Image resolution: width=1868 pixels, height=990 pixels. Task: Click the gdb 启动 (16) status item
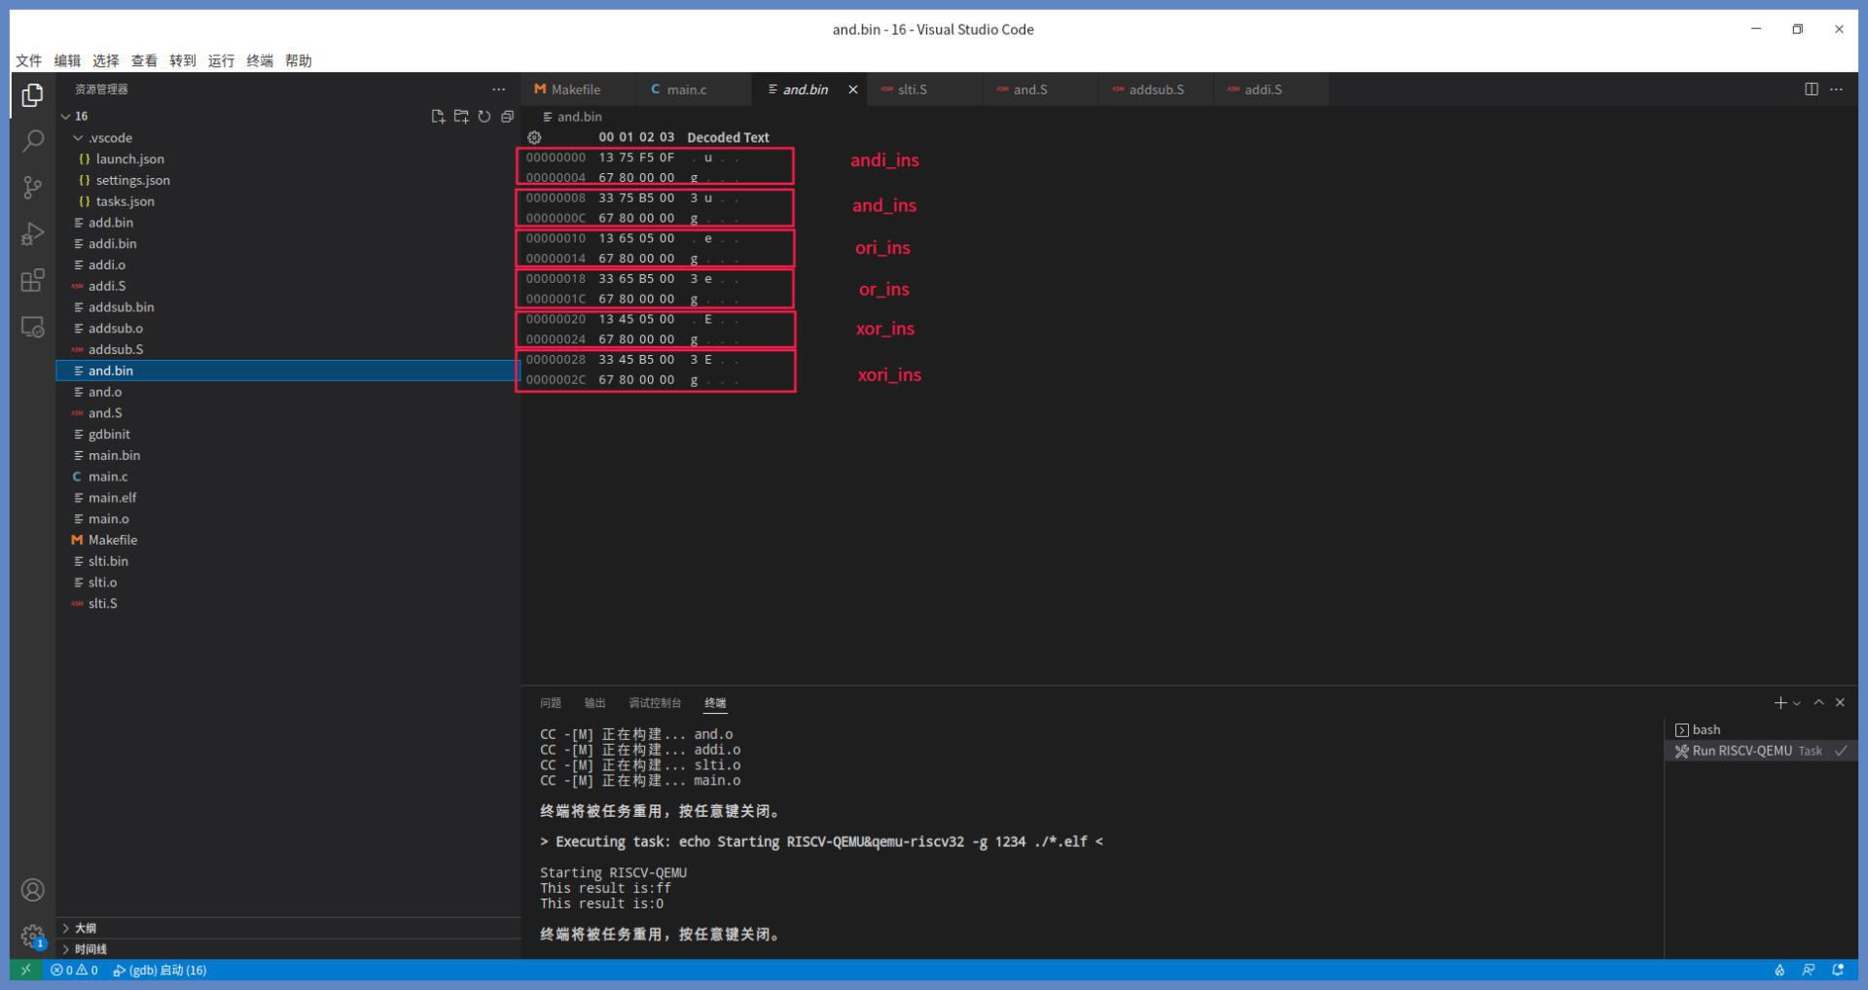click(160, 970)
